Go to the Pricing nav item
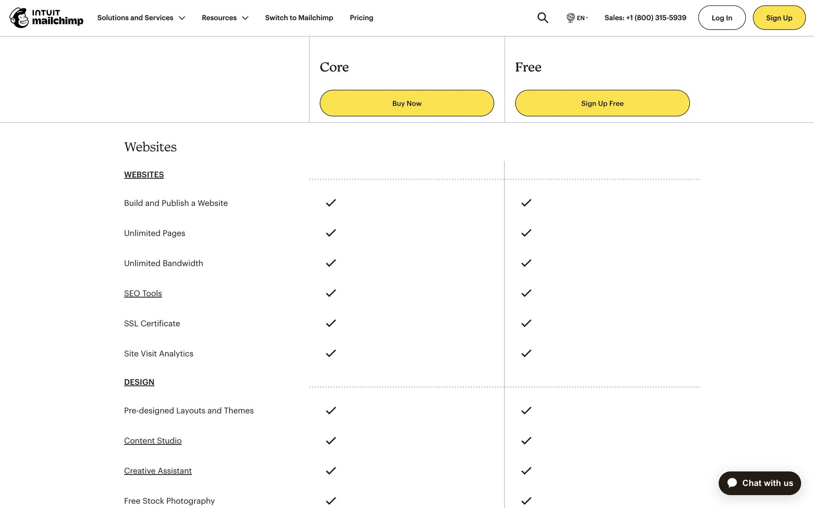The height and width of the screenshot is (508, 814). pos(361,18)
